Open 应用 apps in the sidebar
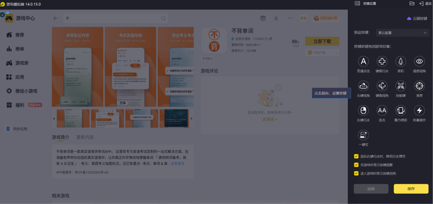The width and height of the screenshot is (433, 204). coord(15,77)
